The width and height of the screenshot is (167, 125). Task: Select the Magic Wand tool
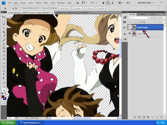point(4,28)
